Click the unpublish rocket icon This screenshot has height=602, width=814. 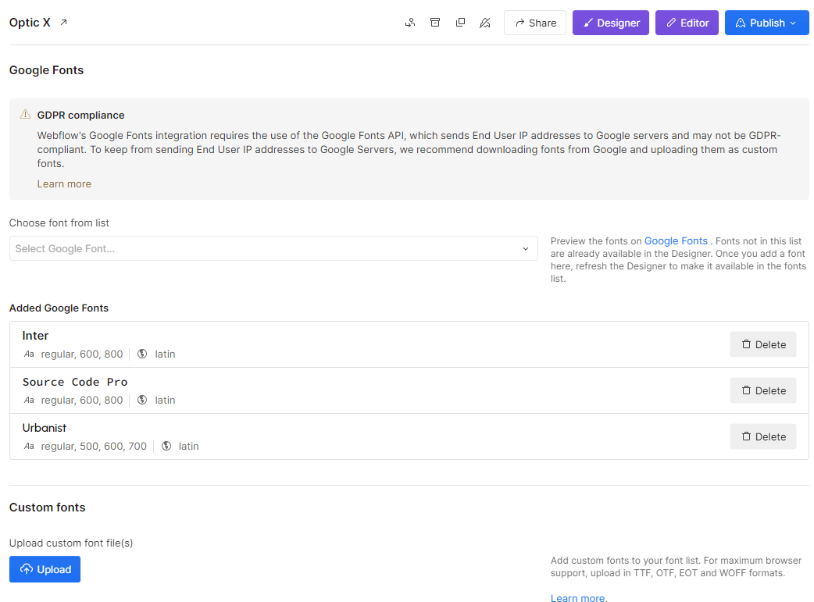click(485, 23)
